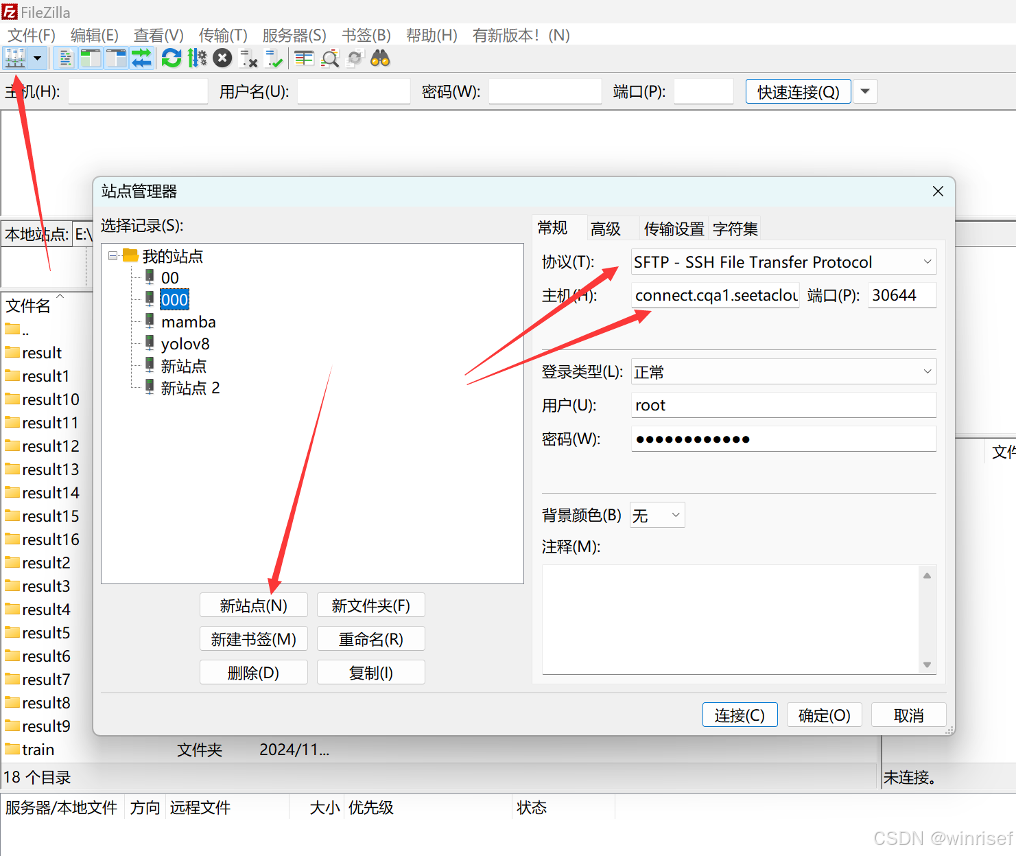Viewport: 1016px width, 856px height.
Task: Click the quickconnect 用户名 input field
Action: pyautogui.click(x=354, y=91)
